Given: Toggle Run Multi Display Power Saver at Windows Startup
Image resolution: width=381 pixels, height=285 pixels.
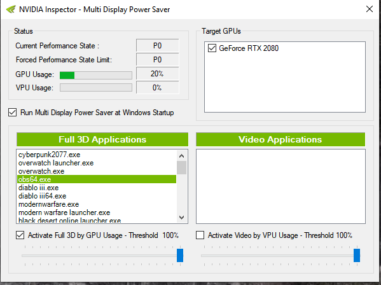Looking at the screenshot, I should click(x=12, y=113).
